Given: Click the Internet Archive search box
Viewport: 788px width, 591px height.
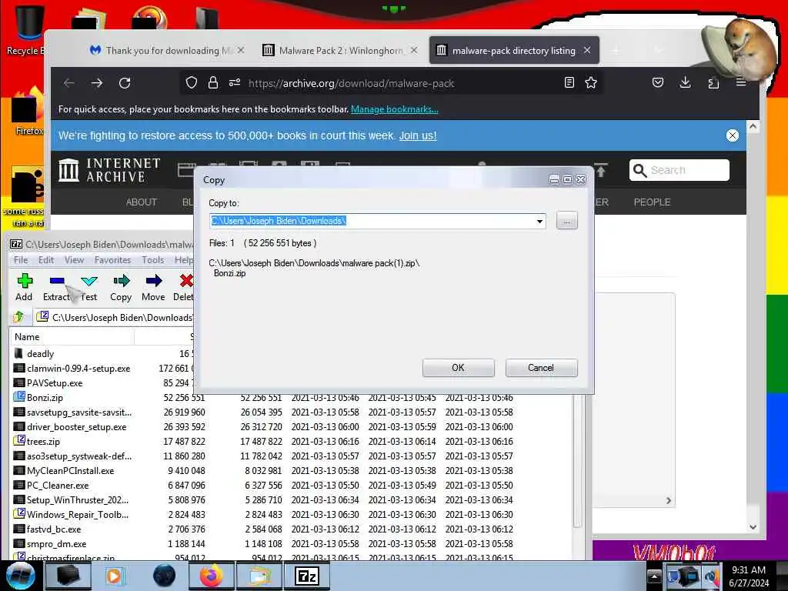Looking at the screenshot, I should tap(679, 170).
